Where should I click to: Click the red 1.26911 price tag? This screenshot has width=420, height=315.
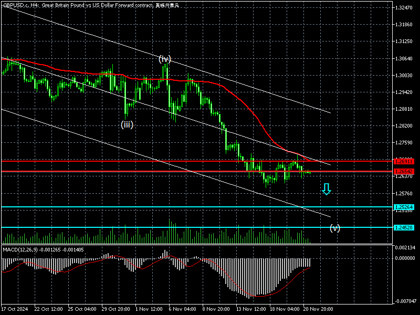click(404, 161)
